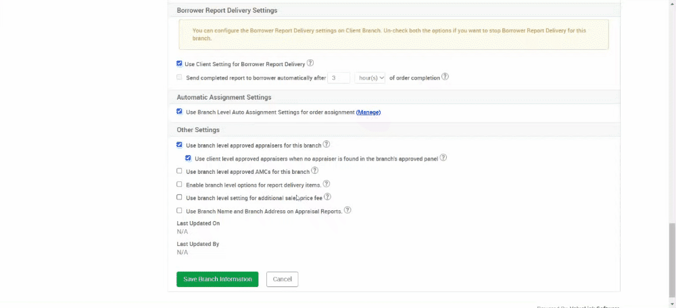Toggle Send completed report to borrower automatically checkbox
The image size is (676, 308).
[x=179, y=78]
